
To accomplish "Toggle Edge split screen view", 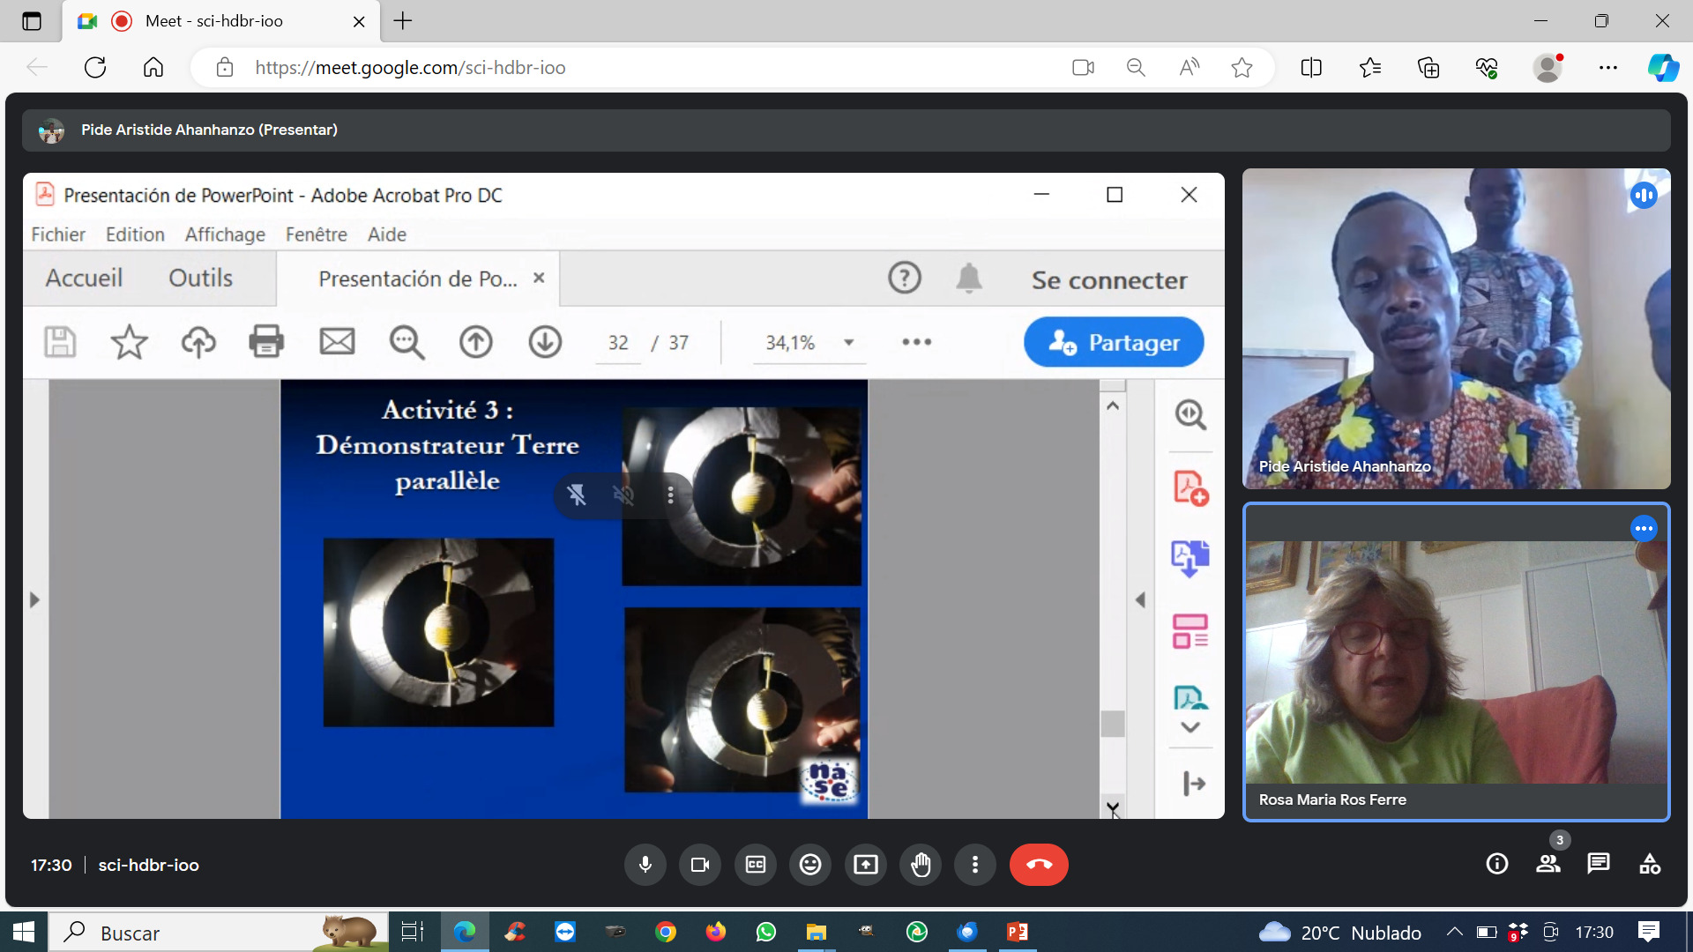I will pyautogui.click(x=1311, y=68).
